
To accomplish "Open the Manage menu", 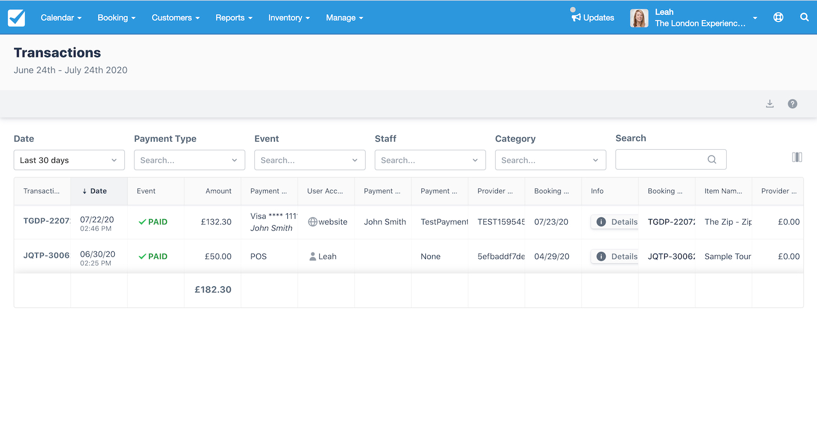I will [x=345, y=18].
